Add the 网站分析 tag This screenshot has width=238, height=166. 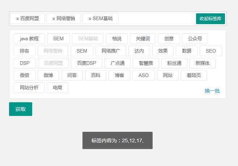pos(29,88)
